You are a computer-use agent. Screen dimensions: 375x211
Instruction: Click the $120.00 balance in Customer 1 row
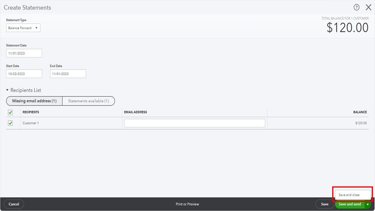tap(361, 123)
